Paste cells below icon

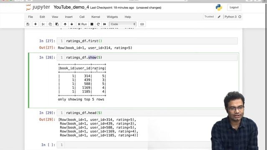[x=57, y=24]
